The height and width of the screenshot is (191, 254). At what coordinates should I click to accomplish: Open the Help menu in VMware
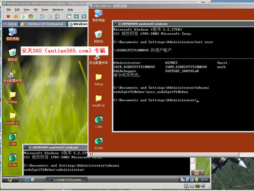point(70,10)
